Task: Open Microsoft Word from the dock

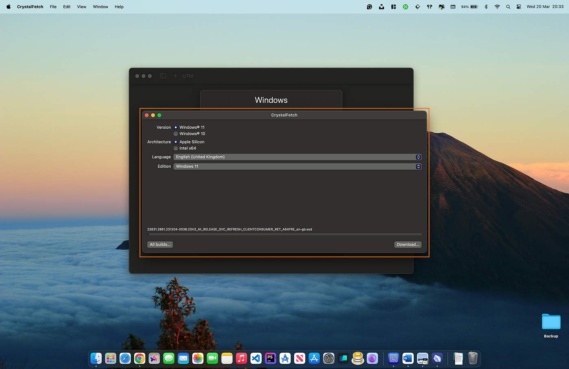Action: [x=408, y=358]
